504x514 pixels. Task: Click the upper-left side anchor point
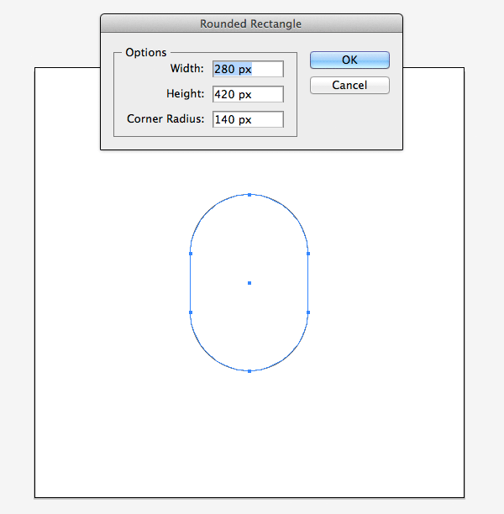coord(191,254)
